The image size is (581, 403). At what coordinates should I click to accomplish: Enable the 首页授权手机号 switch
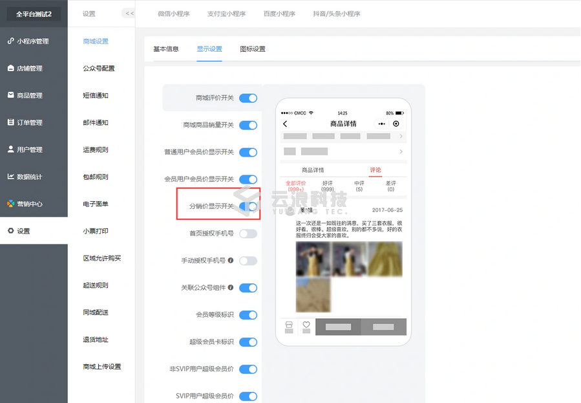coord(248,234)
